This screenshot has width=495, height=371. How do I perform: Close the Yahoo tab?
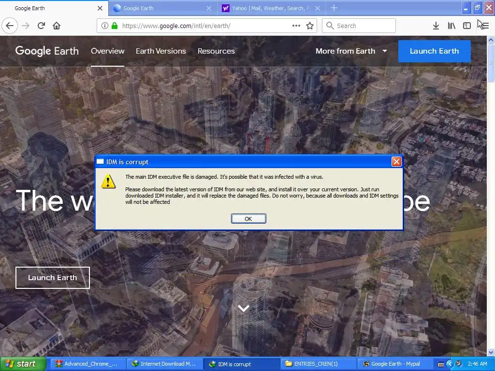coord(318,8)
